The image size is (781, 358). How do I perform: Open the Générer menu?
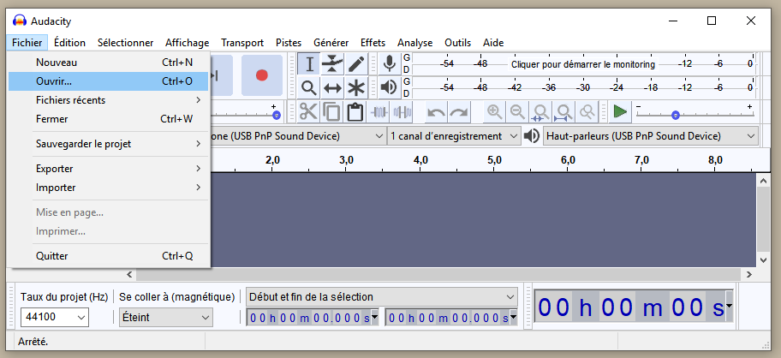(x=331, y=43)
